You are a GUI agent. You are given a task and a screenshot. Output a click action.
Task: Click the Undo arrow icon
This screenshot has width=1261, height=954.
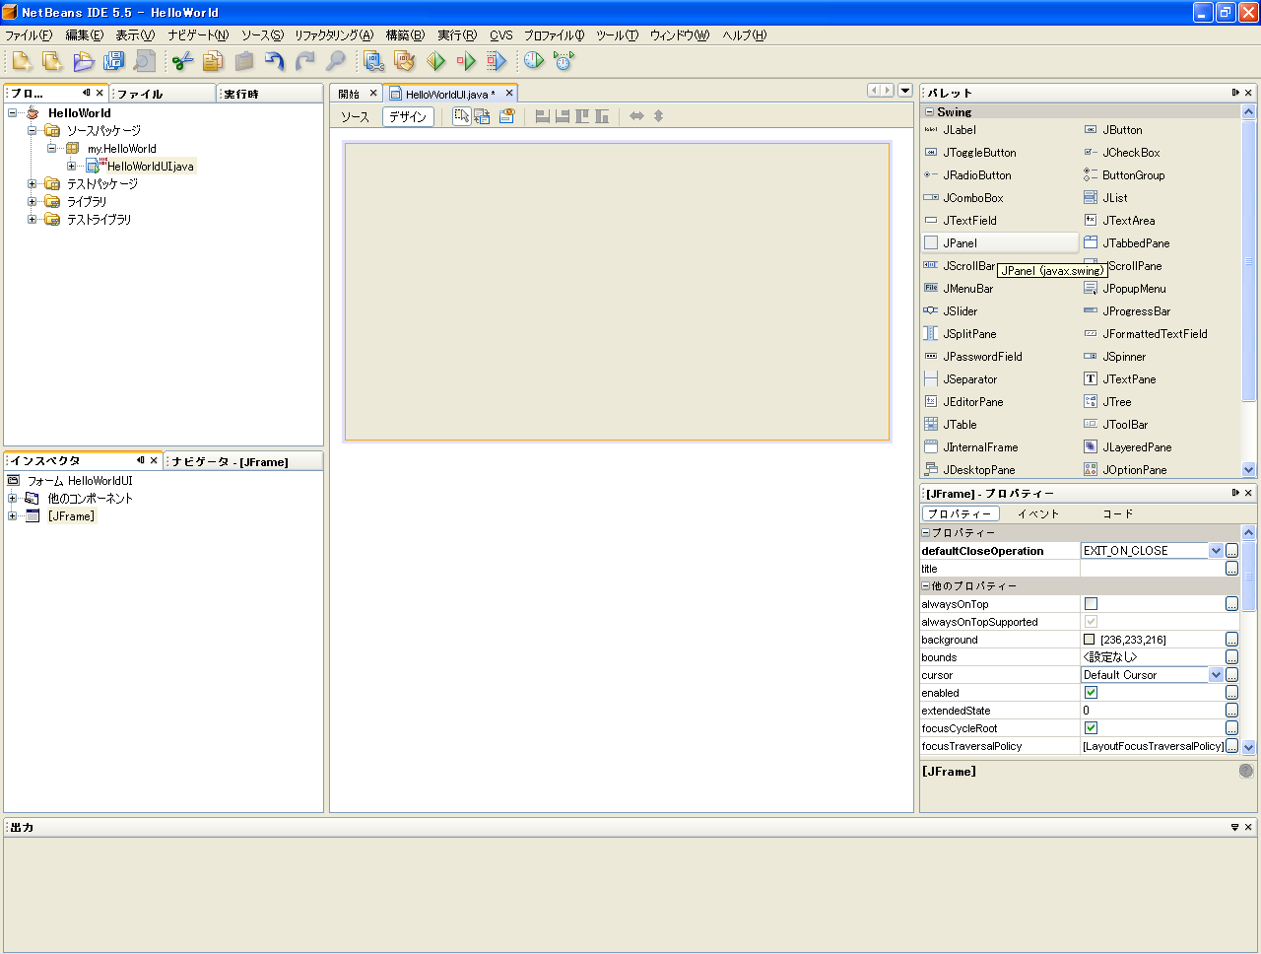[x=274, y=61]
